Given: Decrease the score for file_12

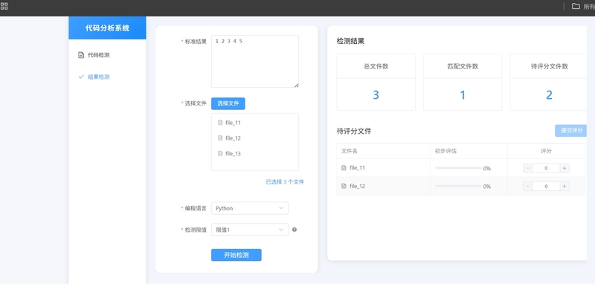Looking at the screenshot, I should [x=528, y=186].
